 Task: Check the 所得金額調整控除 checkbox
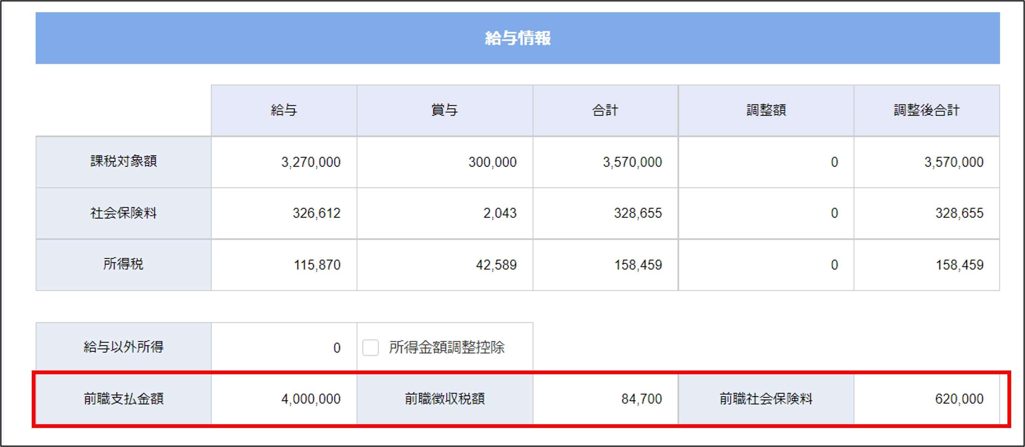coord(370,348)
